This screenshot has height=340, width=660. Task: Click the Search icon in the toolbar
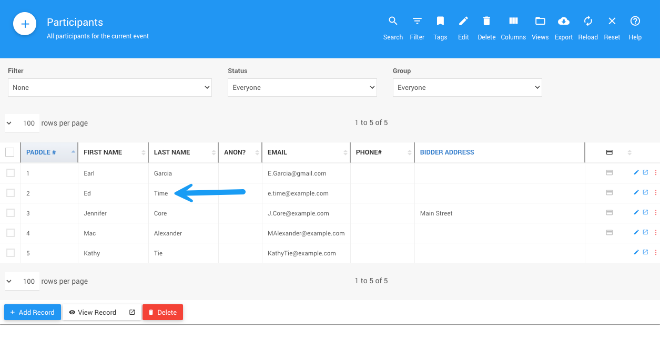click(393, 22)
